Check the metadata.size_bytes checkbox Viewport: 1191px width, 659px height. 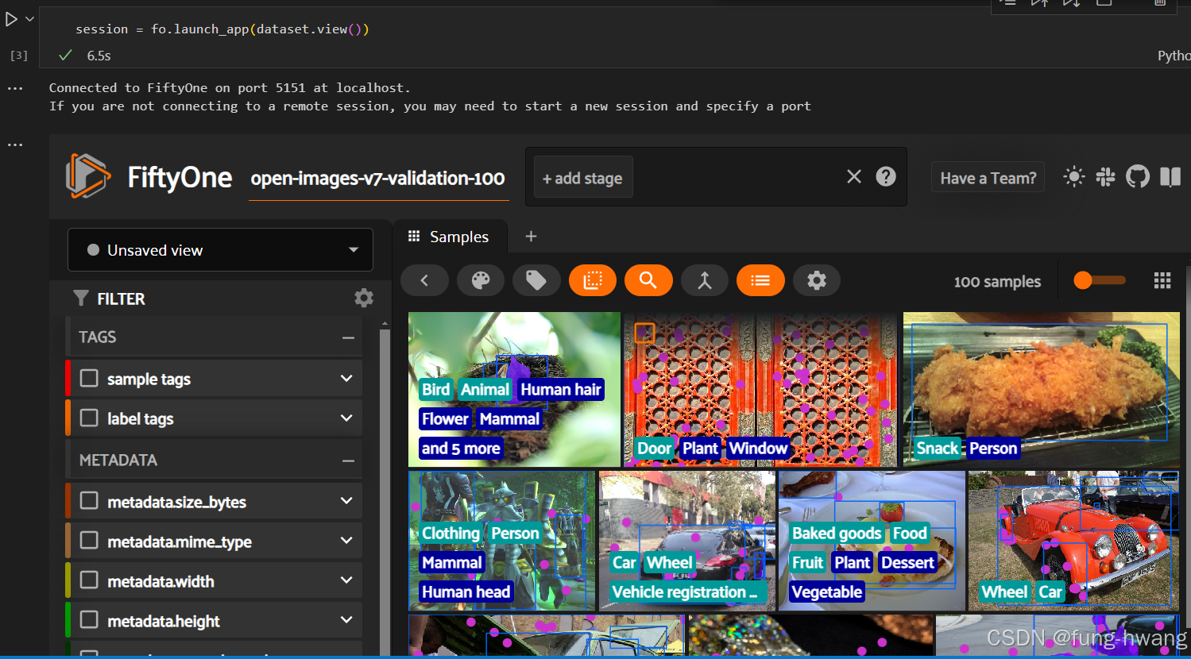[x=89, y=500]
